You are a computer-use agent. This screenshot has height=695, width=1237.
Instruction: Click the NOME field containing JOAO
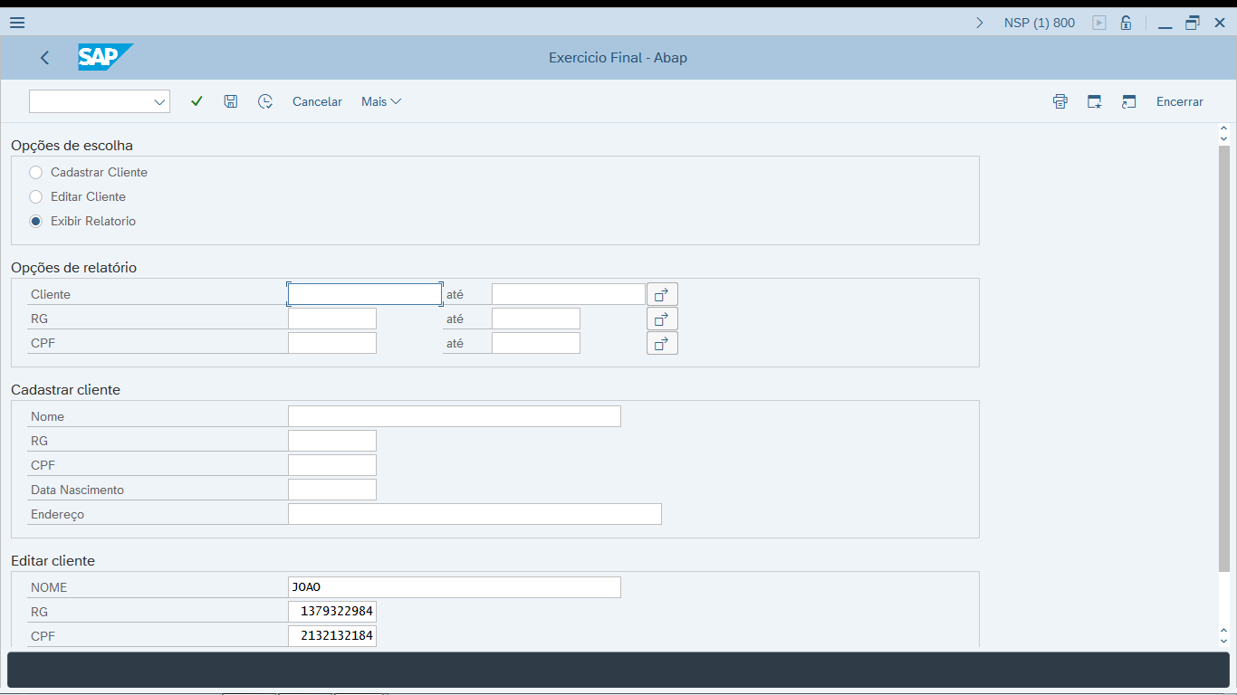454,587
